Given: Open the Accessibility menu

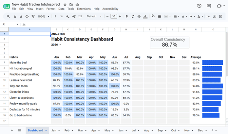Looking at the screenshot, I should pyautogui.click(x=110, y=9).
